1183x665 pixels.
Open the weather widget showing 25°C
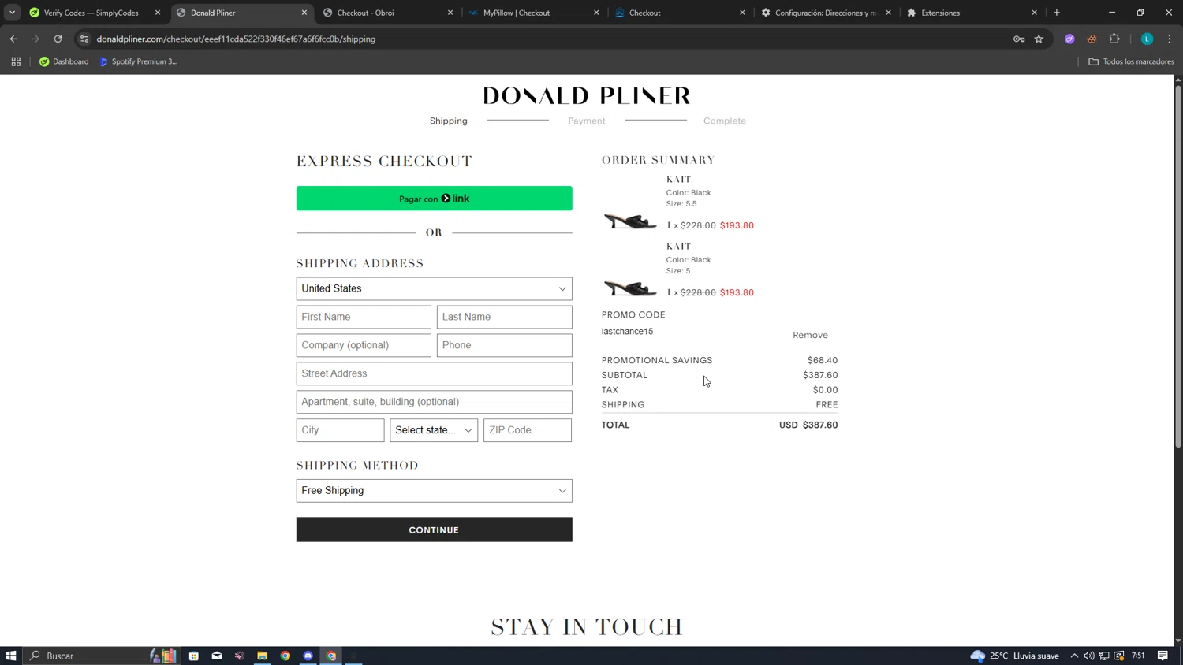coord(1015,656)
